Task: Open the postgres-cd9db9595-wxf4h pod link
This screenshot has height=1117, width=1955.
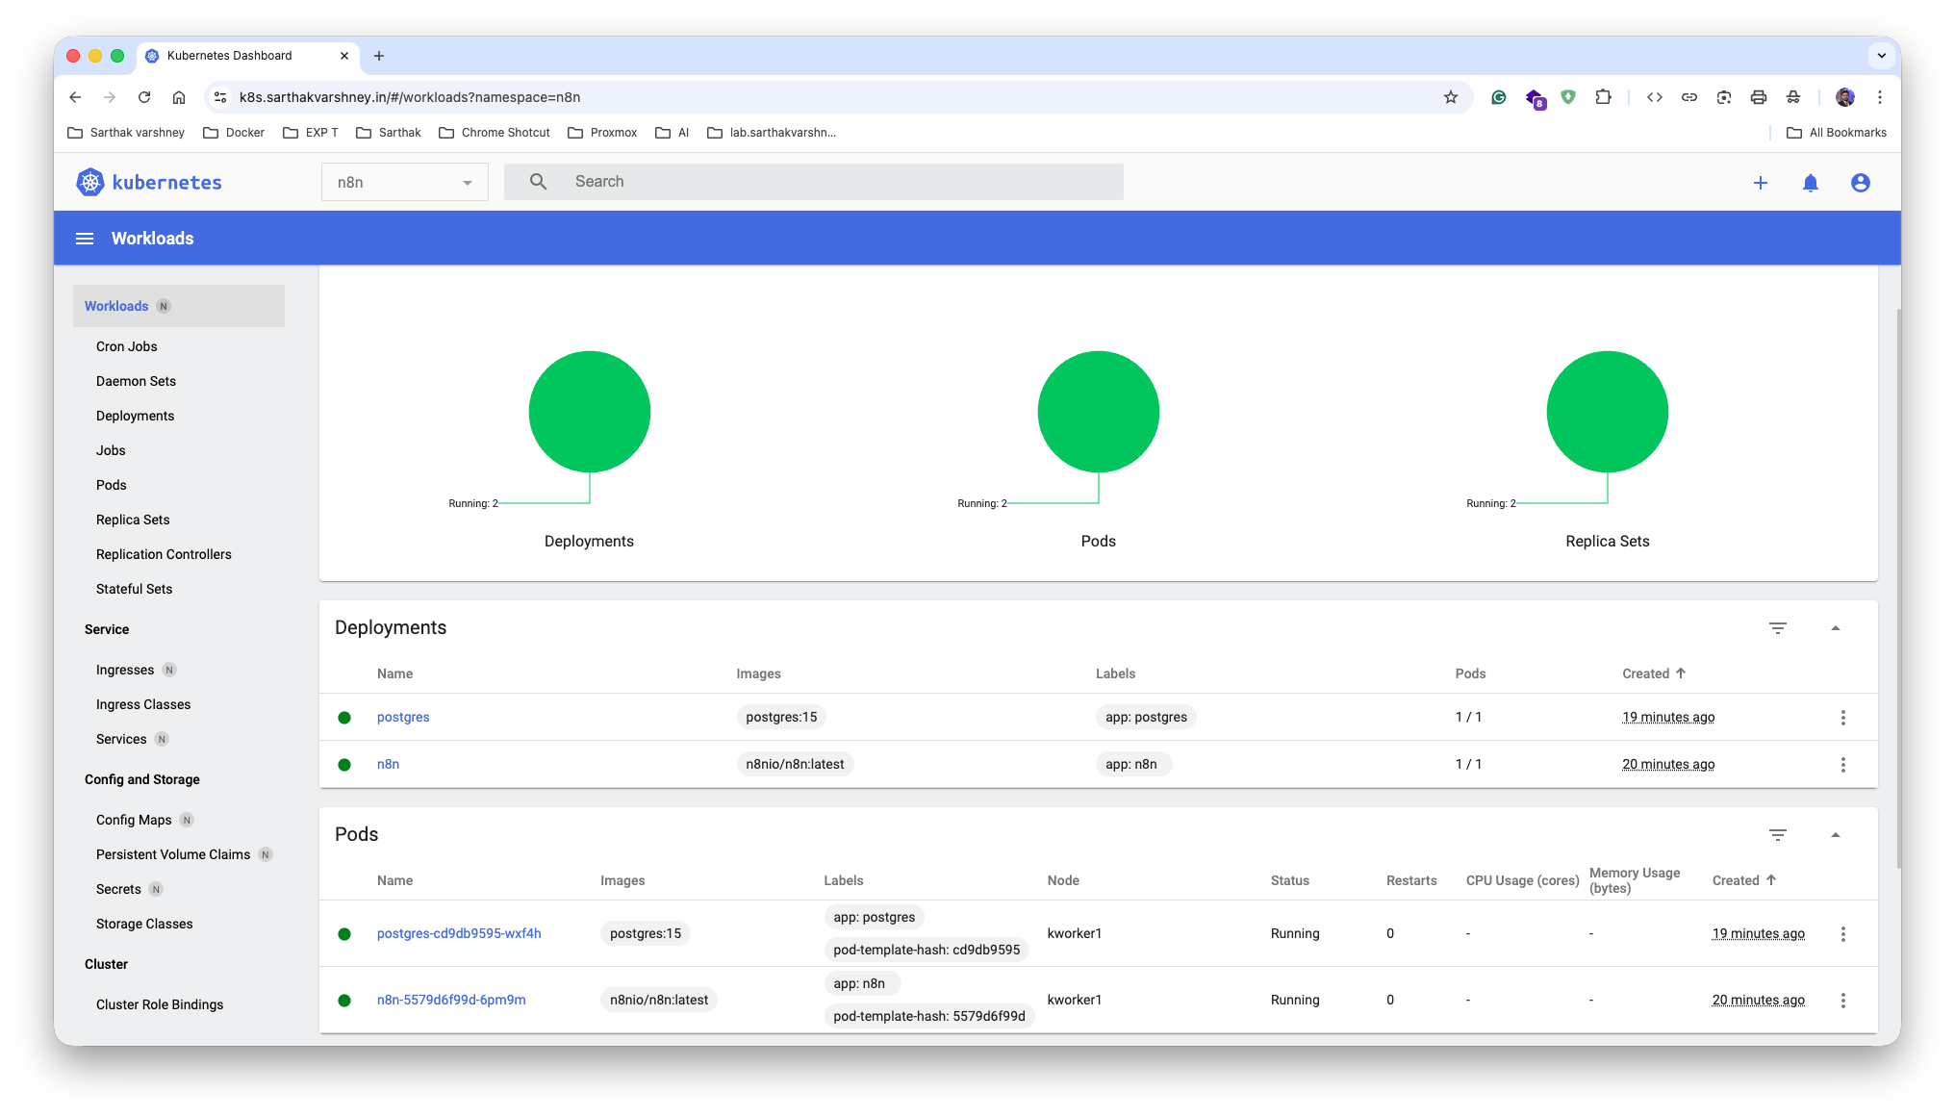Action: click(x=459, y=934)
